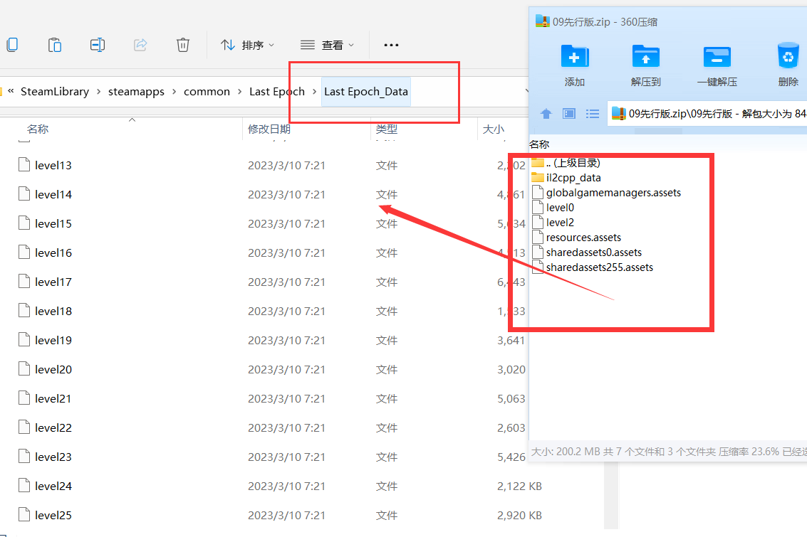Image resolution: width=807 pixels, height=537 pixels.
Task: Sort by 大小 column header
Action: tap(493, 129)
